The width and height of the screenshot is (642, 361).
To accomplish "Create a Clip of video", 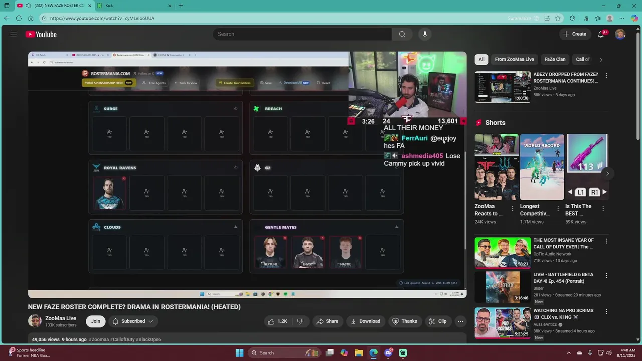I will [x=438, y=321].
